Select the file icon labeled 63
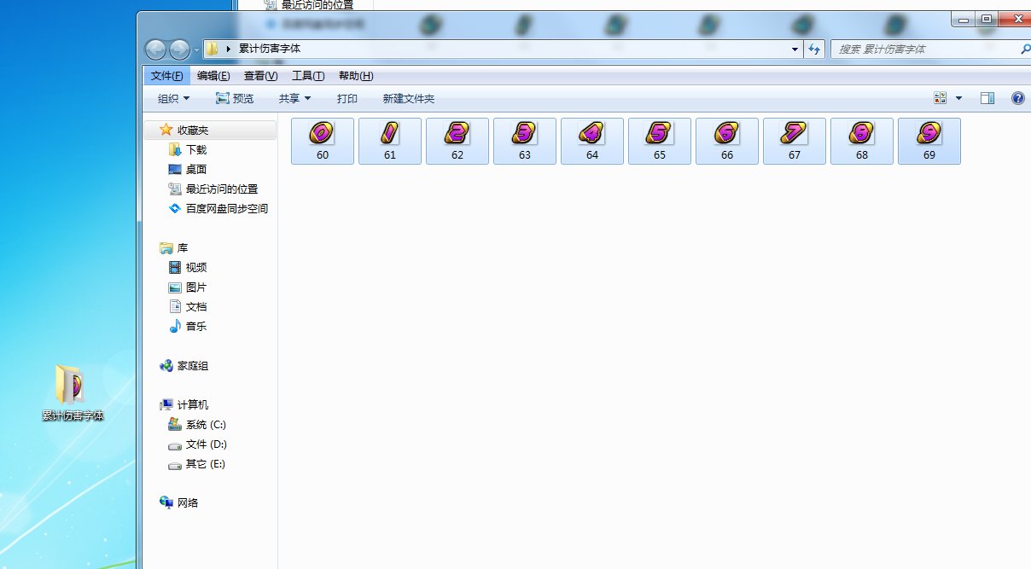1031x569 pixels. pyautogui.click(x=525, y=141)
